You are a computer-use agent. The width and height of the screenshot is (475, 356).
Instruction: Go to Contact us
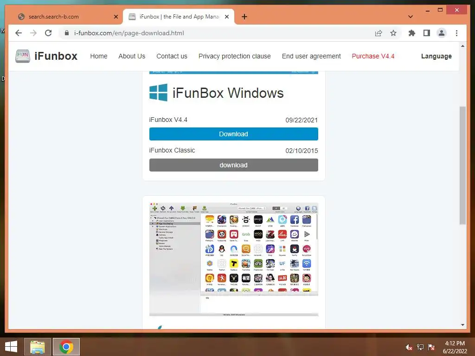coord(172,56)
